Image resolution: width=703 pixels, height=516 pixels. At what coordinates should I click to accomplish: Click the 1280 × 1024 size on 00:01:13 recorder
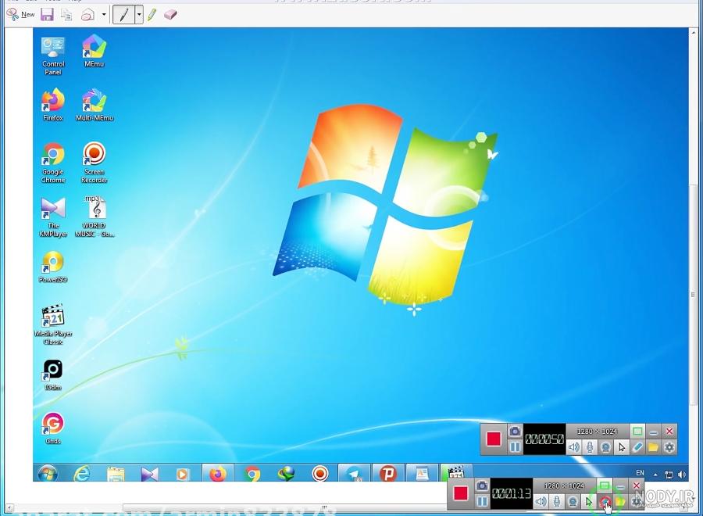click(x=564, y=486)
